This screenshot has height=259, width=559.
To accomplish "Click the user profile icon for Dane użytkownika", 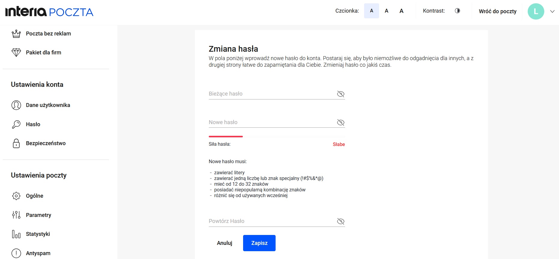I will (x=16, y=105).
